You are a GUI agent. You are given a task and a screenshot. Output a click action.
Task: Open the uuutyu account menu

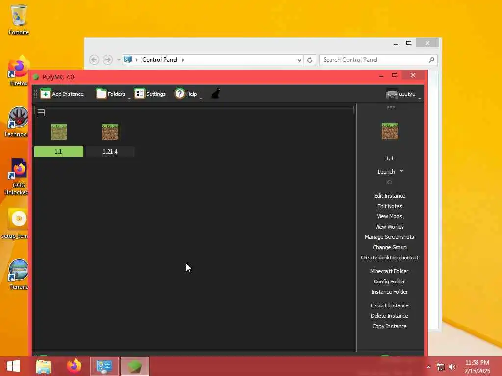pos(401,94)
